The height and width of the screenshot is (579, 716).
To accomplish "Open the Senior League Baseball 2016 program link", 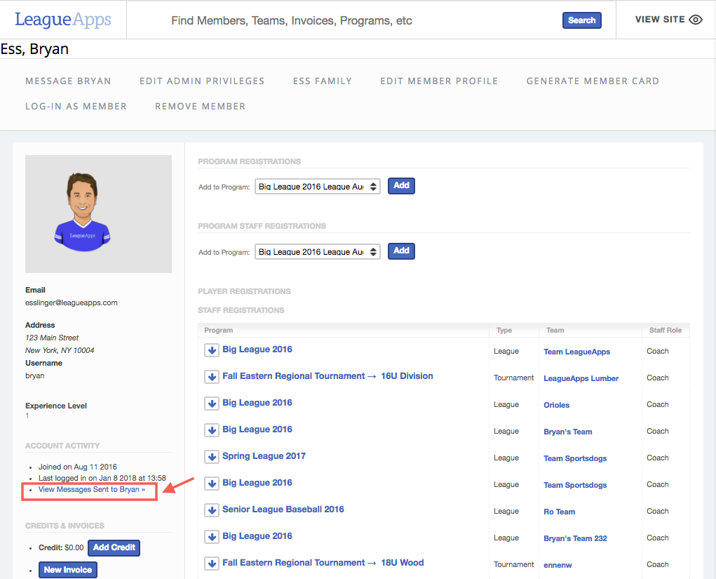I will (283, 509).
